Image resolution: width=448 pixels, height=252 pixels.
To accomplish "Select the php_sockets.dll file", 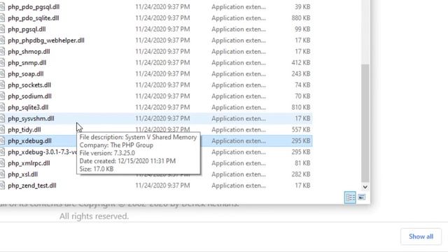I will (29, 85).
